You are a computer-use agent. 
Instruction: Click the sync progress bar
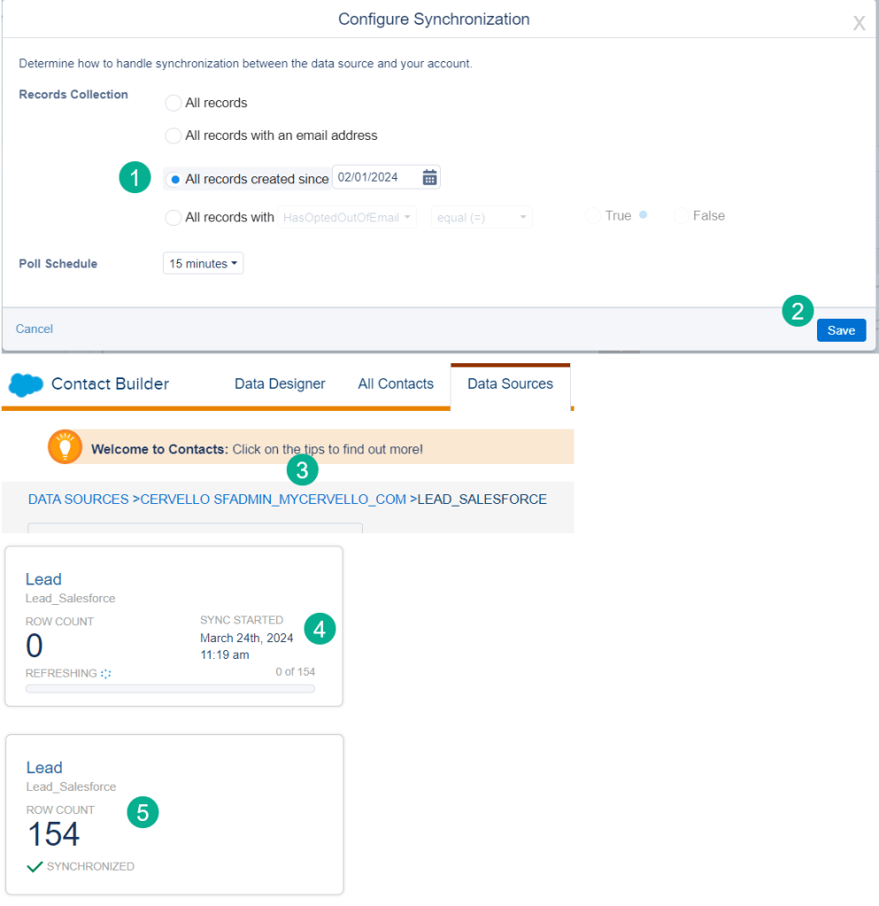(170, 688)
